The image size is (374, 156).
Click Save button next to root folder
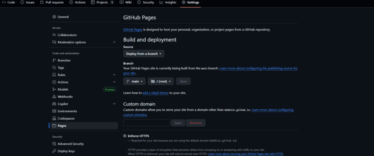tap(183, 81)
